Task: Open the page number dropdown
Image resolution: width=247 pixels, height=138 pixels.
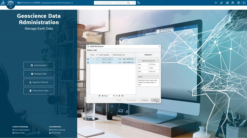Action: pos(114,96)
